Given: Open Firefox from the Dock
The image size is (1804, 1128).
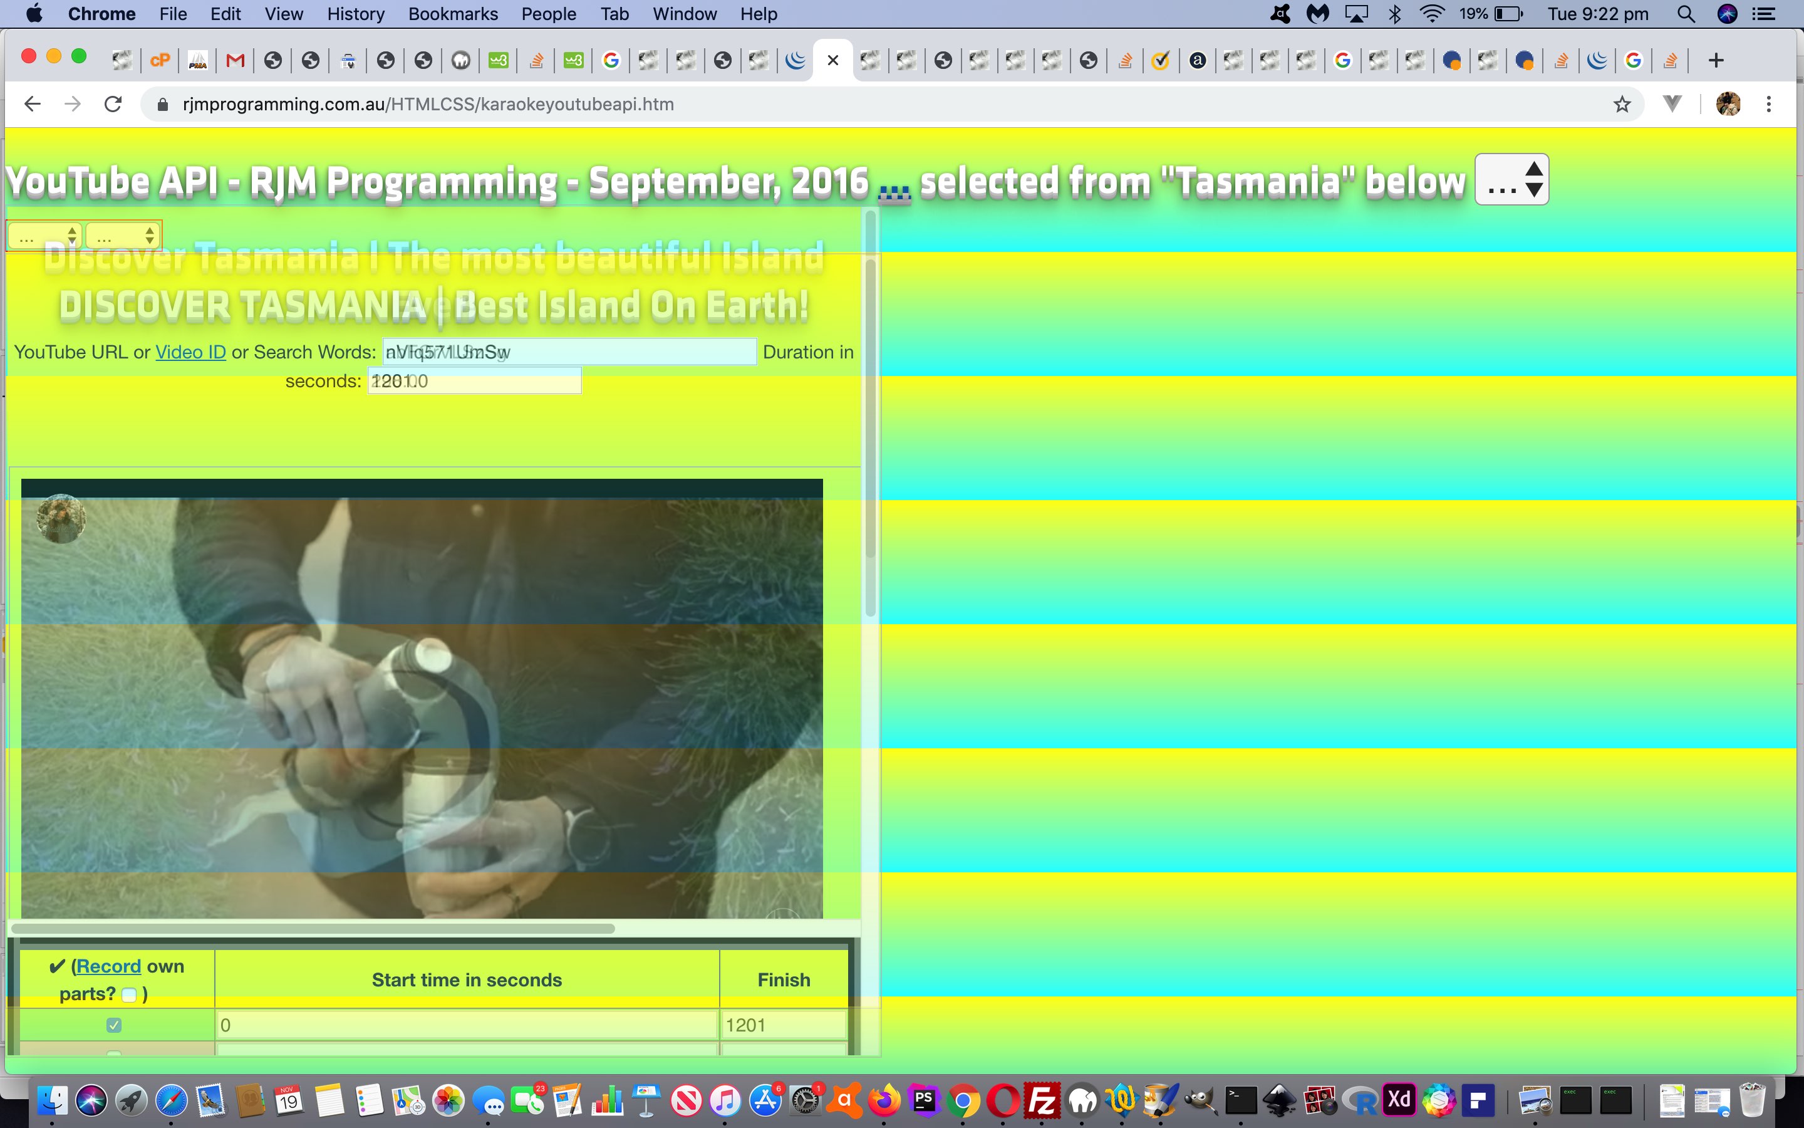Looking at the screenshot, I should pyautogui.click(x=884, y=1101).
